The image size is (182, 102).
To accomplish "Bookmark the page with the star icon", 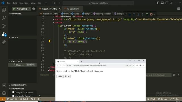I will click(x=133, y=65).
